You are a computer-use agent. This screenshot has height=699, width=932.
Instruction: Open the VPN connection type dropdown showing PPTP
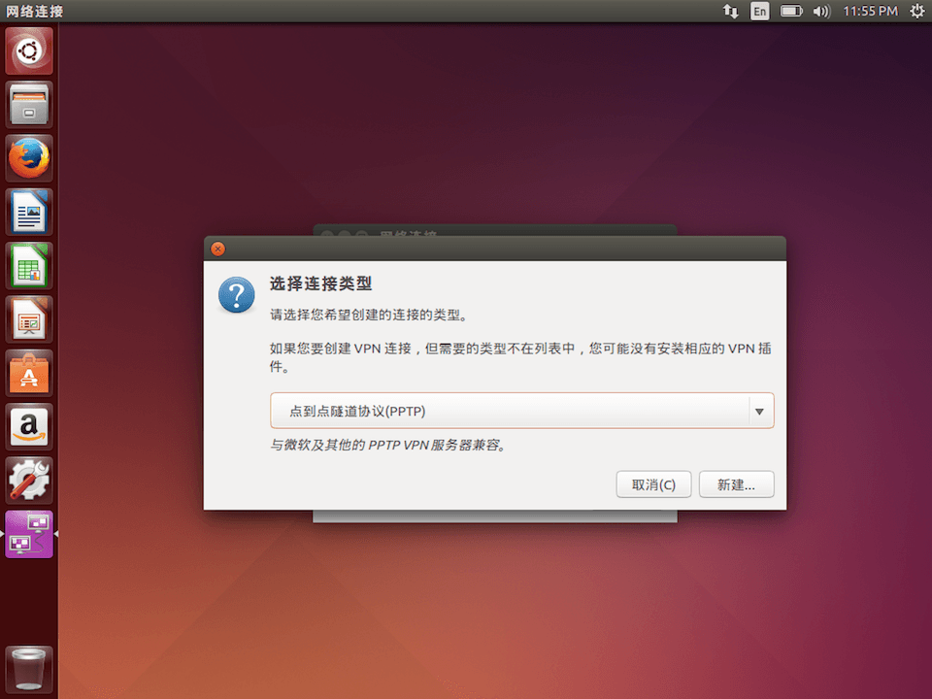click(x=521, y=410)
